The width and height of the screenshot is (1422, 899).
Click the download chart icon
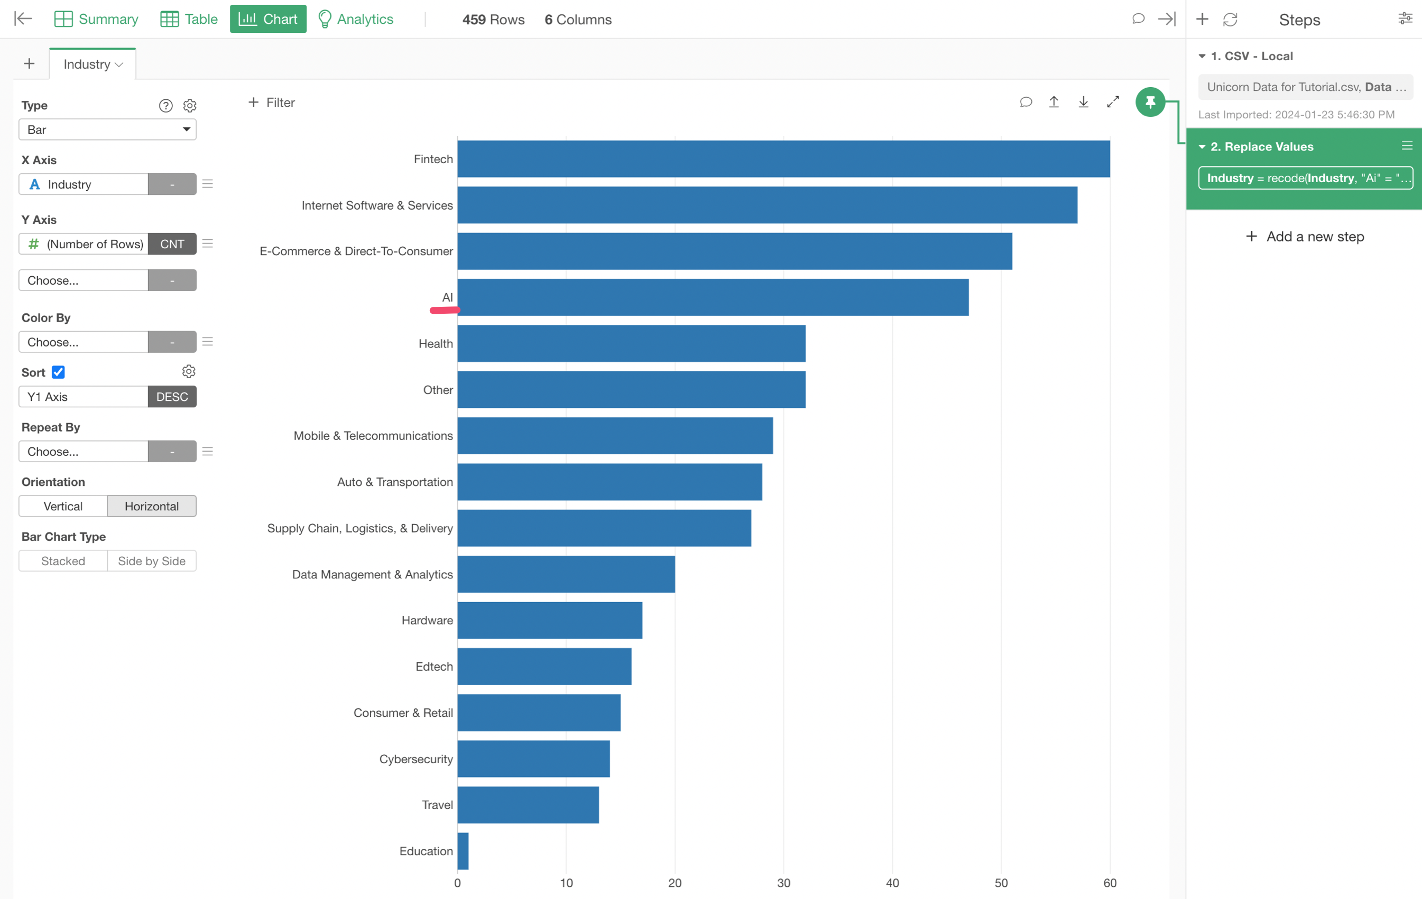(1083, 102)
